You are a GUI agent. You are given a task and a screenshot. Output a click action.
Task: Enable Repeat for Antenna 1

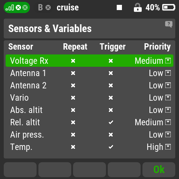[x=73, y=73]
